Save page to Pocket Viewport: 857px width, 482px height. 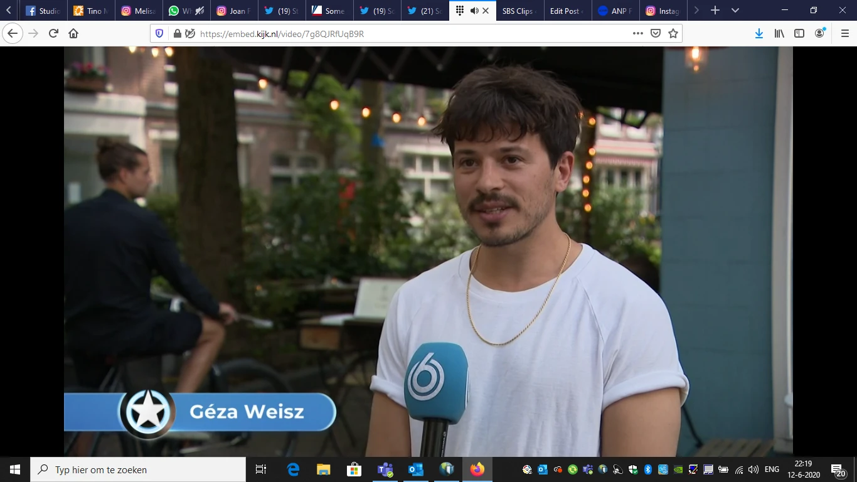tap(656, 34)
